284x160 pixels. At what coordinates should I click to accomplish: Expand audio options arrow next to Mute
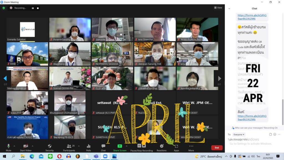point(14,146)
